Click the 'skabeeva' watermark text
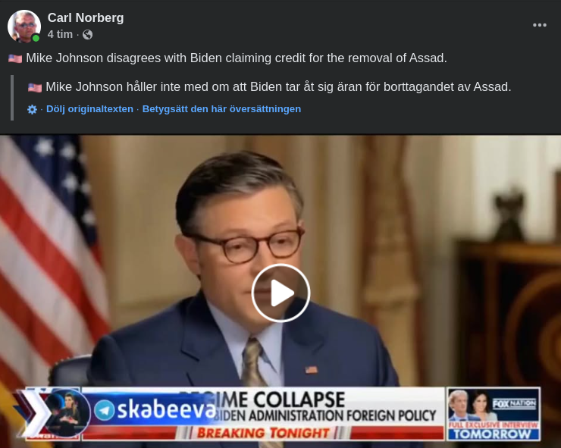Screen dimensions: 561x448 point(166,409)
